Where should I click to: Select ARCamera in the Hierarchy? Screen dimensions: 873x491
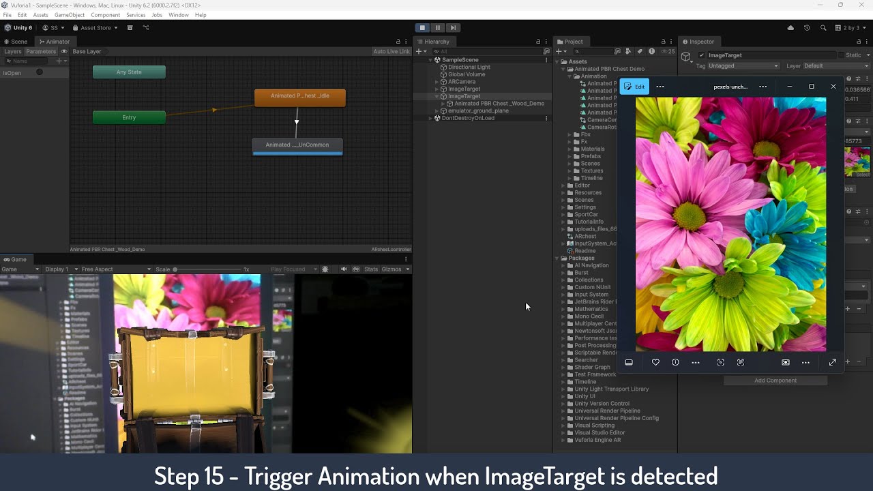[x=462, y=82]
